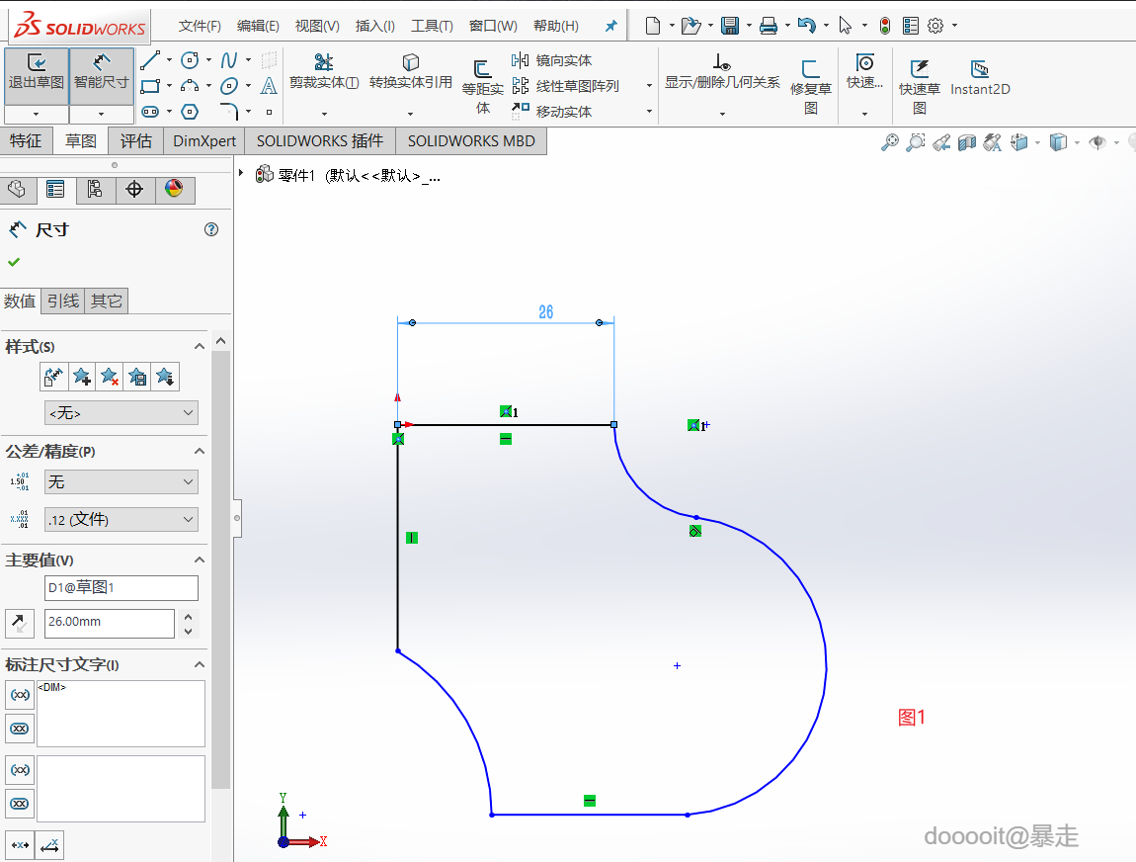Click the Save floppy disk icon
The height and width of the screenshot is (862, 1136).
[x=730, y=26]
